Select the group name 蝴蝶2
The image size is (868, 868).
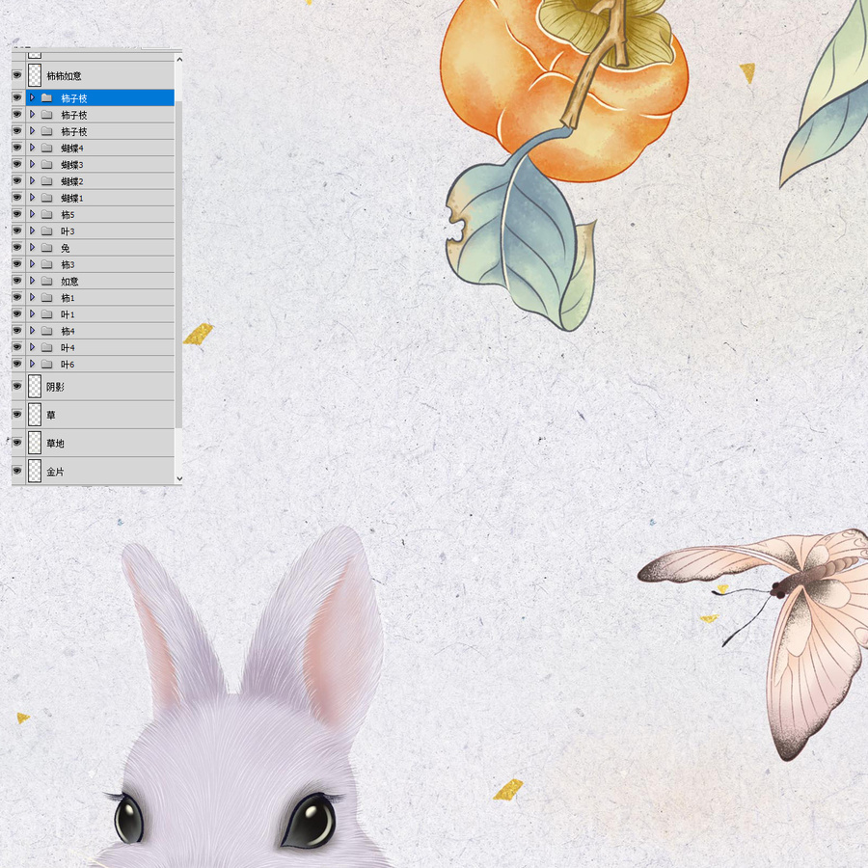pos(72,181)
